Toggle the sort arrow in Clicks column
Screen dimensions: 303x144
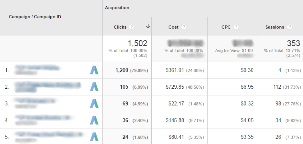pyautogui.click(x=148, y=26)
